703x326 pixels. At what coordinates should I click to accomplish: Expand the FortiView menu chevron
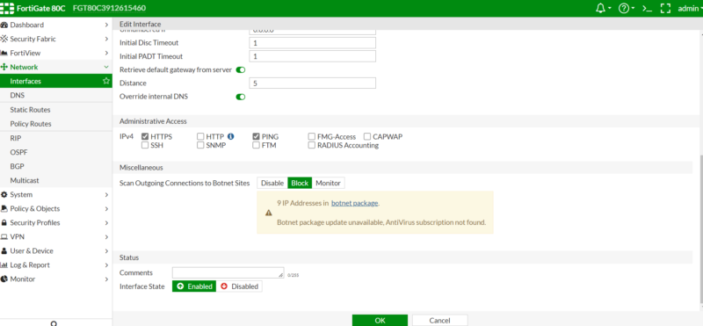[106, 53]
